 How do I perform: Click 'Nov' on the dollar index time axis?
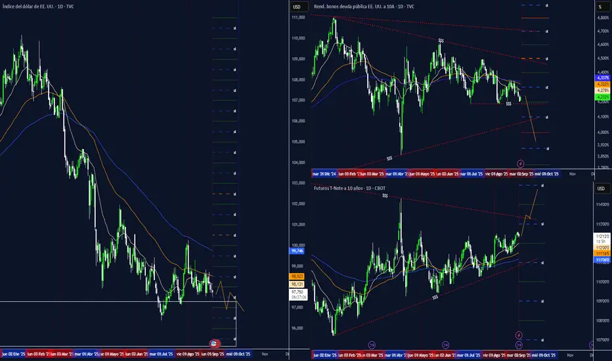point(265,354)
